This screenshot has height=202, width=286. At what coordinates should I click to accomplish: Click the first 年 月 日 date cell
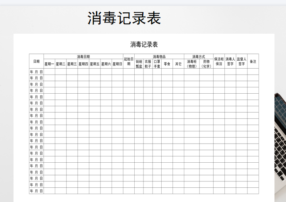pos(36,72)
